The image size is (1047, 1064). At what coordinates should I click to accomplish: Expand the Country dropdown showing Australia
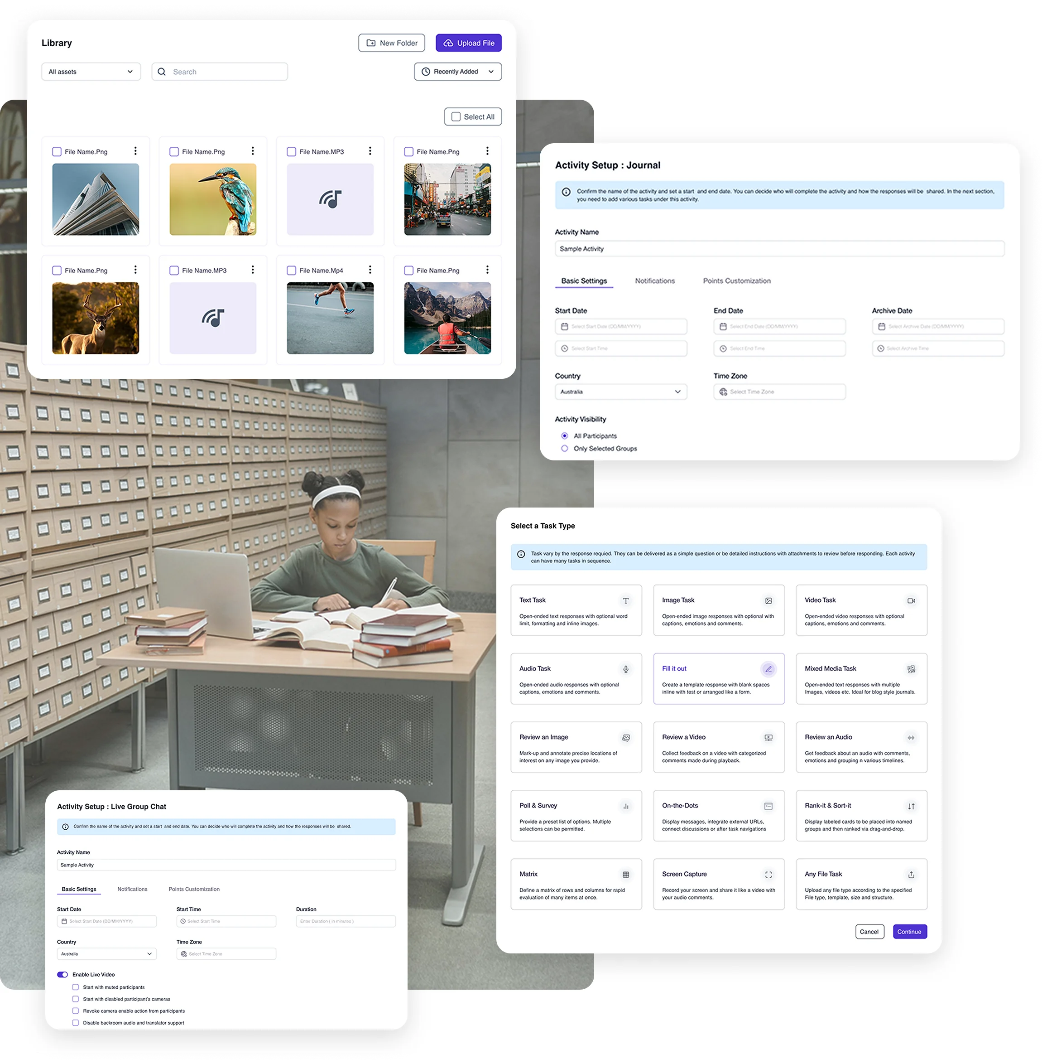pyautogui.click(x=621, y=391)
